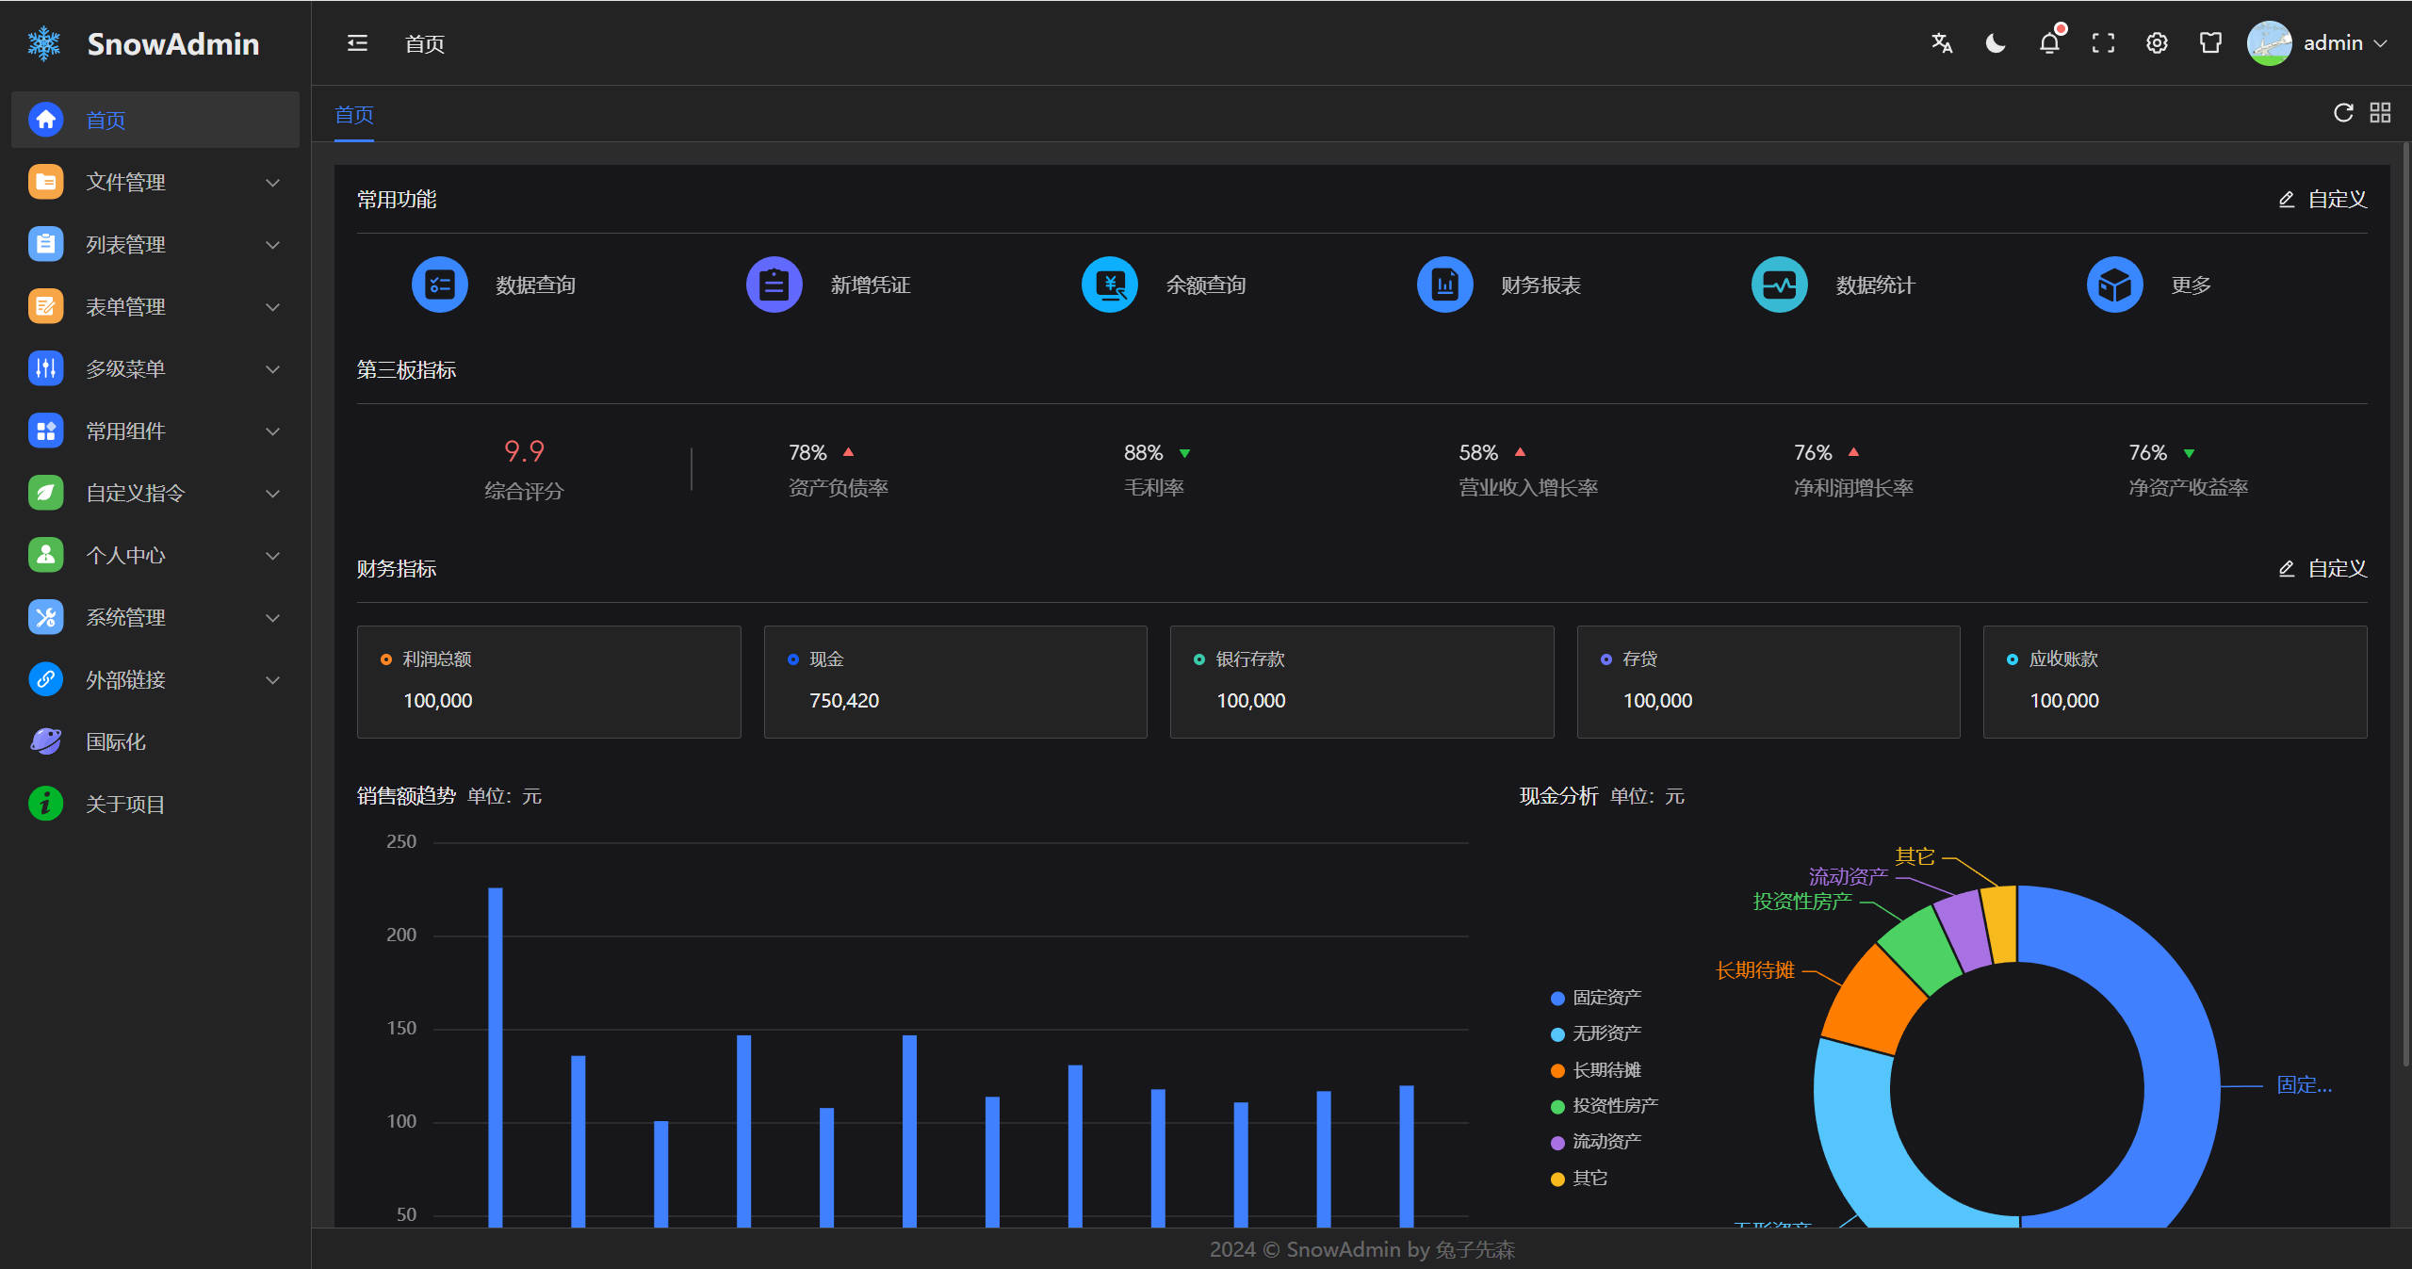Open the 国际化 menu item
2412x1269 pixels.
tap(155, 741)
